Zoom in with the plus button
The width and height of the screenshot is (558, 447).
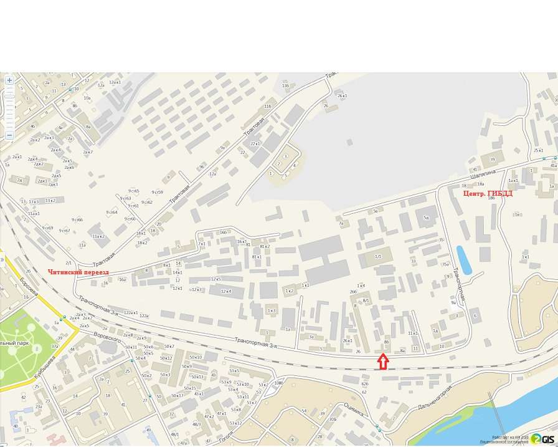click(9, 80)
